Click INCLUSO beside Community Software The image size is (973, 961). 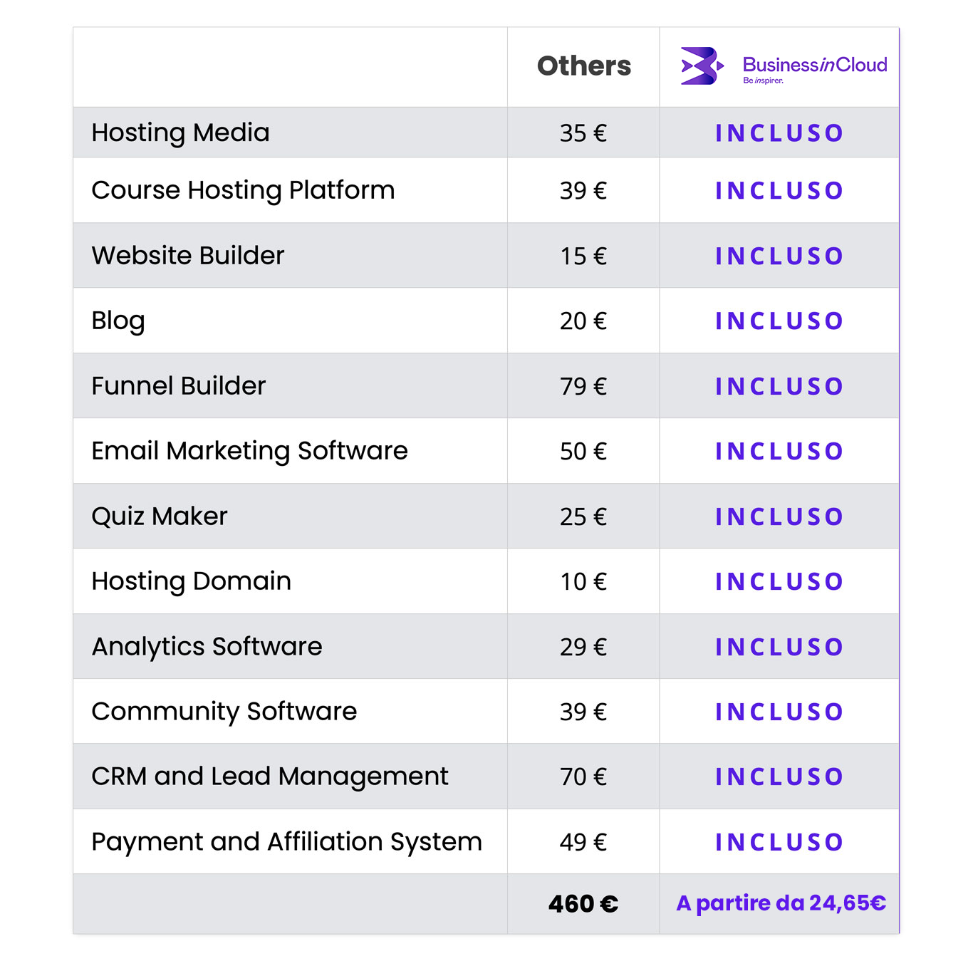(x=779, y=712)
